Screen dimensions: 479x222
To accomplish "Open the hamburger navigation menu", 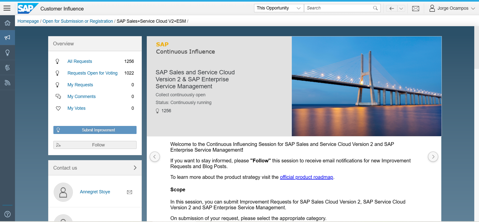I will tap(7, 8).
